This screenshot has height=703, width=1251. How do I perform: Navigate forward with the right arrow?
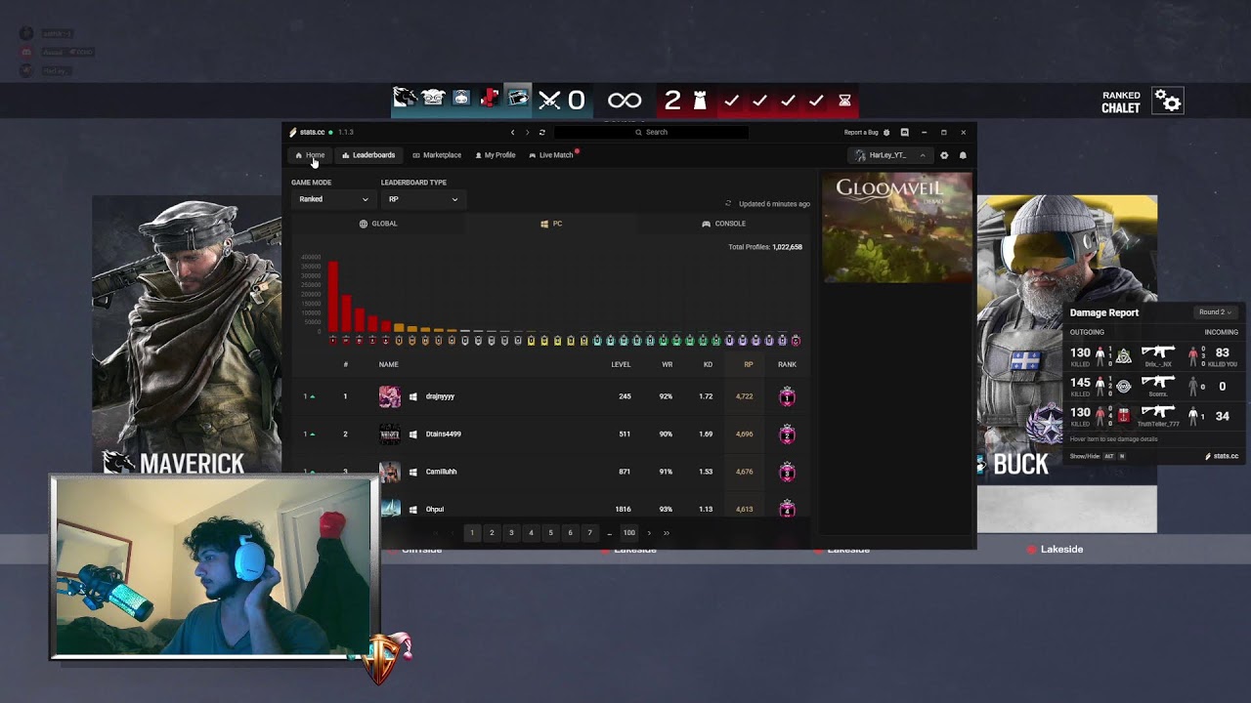[x=528, y=132]
